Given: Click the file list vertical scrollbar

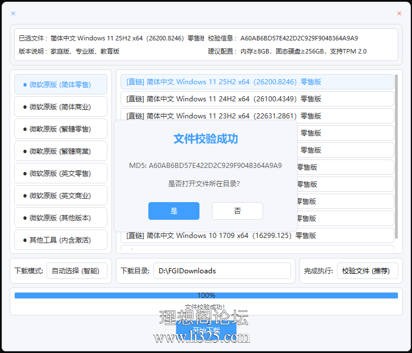Looking at the screenshot, I should pyautogui.click(x=397, y=157).
